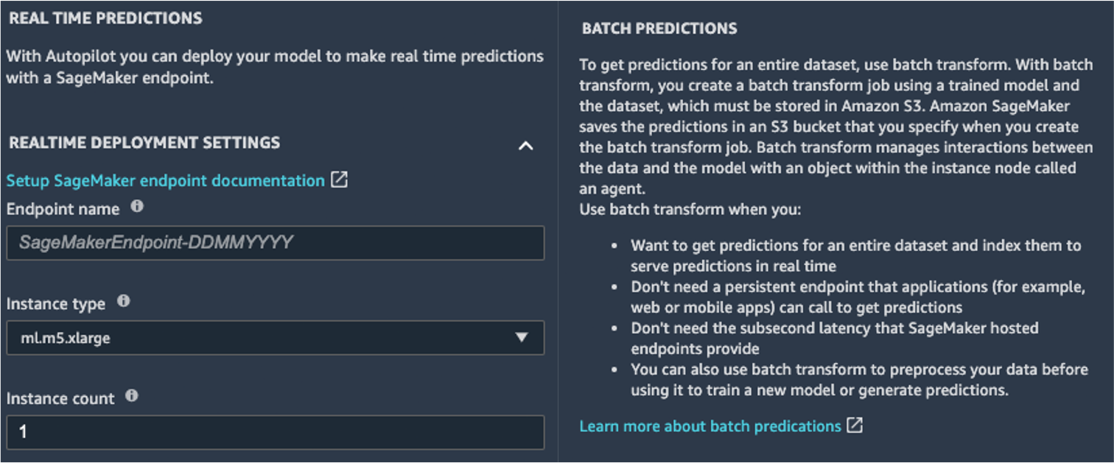1114x463 pixels.
Task: Click the Autopilot real time predictions description
Action: click(x=275, y=66)
